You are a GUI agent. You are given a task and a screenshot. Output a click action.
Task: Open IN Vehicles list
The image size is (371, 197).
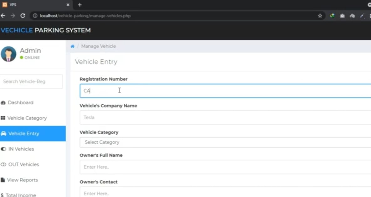coord(21,149)
